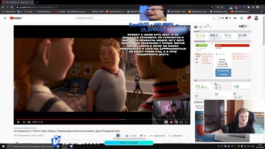The image size is (265, 149).
Task: Click Windows taskbar search box
Action: point(31,146)
